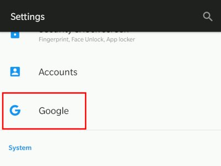Tap inside the red box between G logo and Google text

tap(30, 111)
